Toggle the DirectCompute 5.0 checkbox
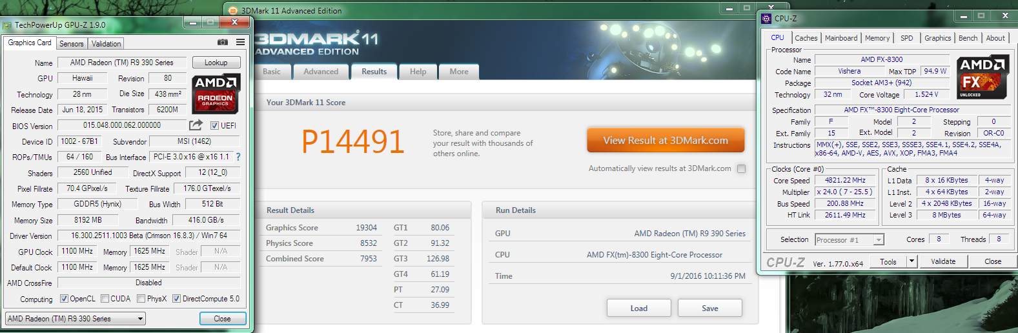This screenshot has width=1018, height=333. [176, 299]
